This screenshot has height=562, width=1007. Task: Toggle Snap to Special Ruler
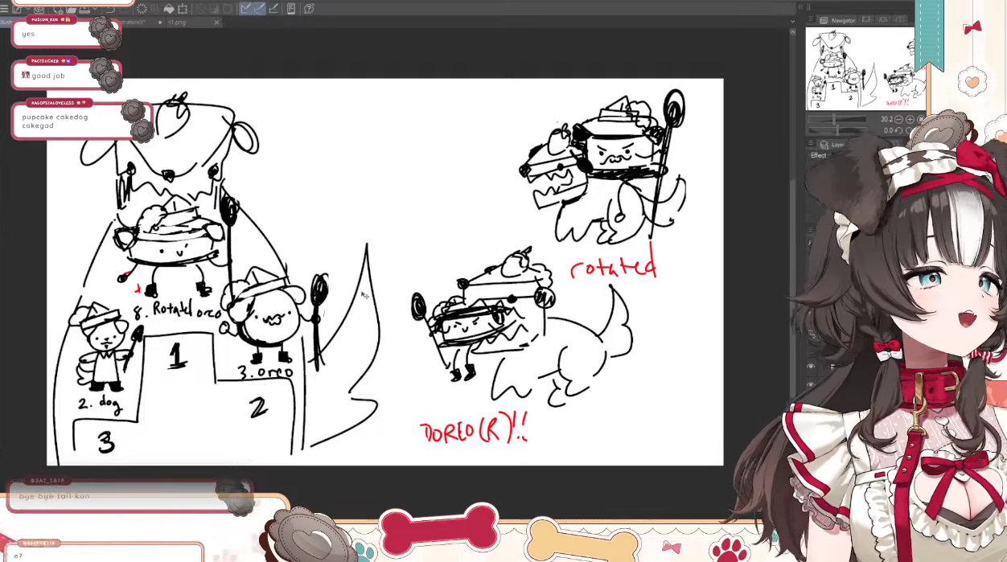pyautogui.click(x=260, y=9)
